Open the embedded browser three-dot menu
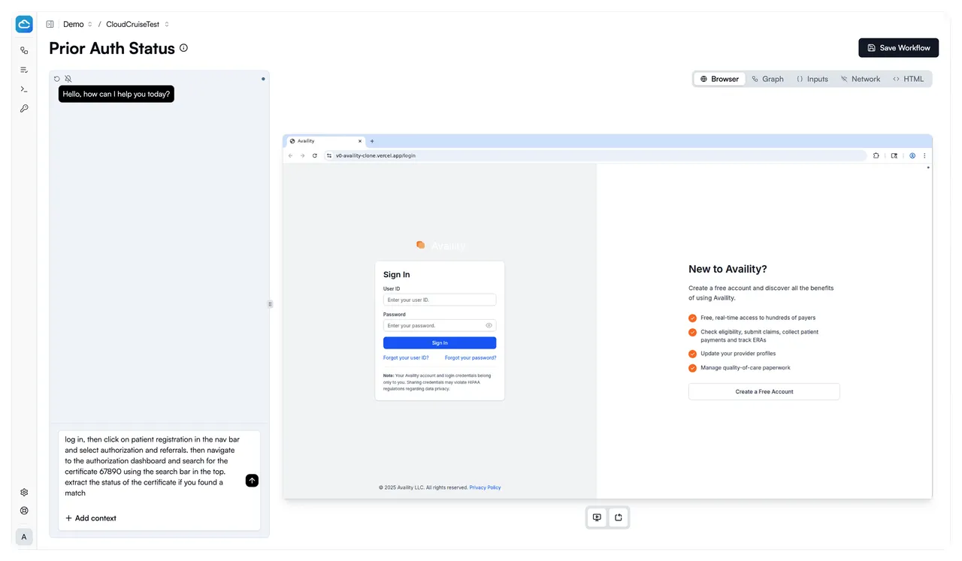 tap(924, 155)
